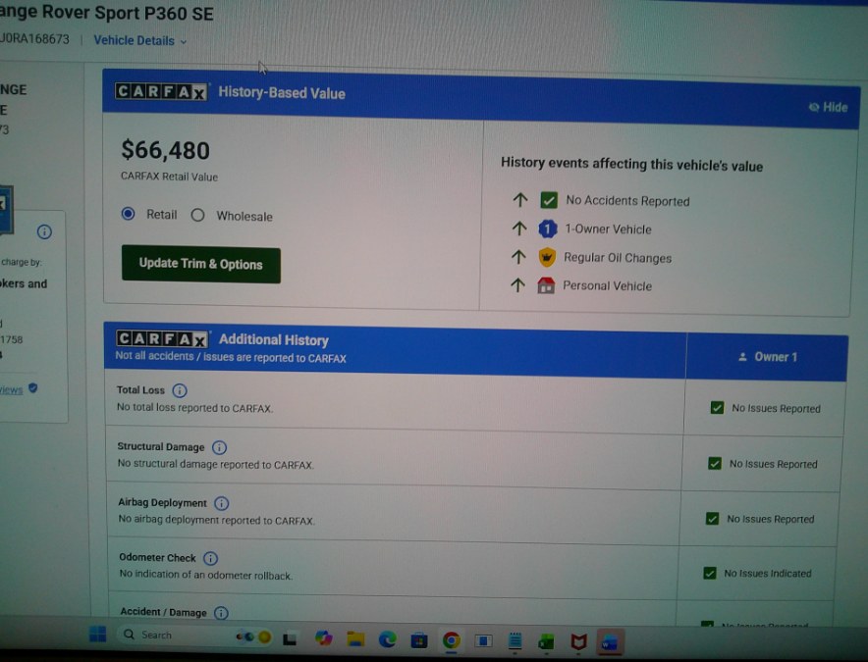
Task: Click 'No indication of an odometer rollback' text
Action: tap(206, 575)
